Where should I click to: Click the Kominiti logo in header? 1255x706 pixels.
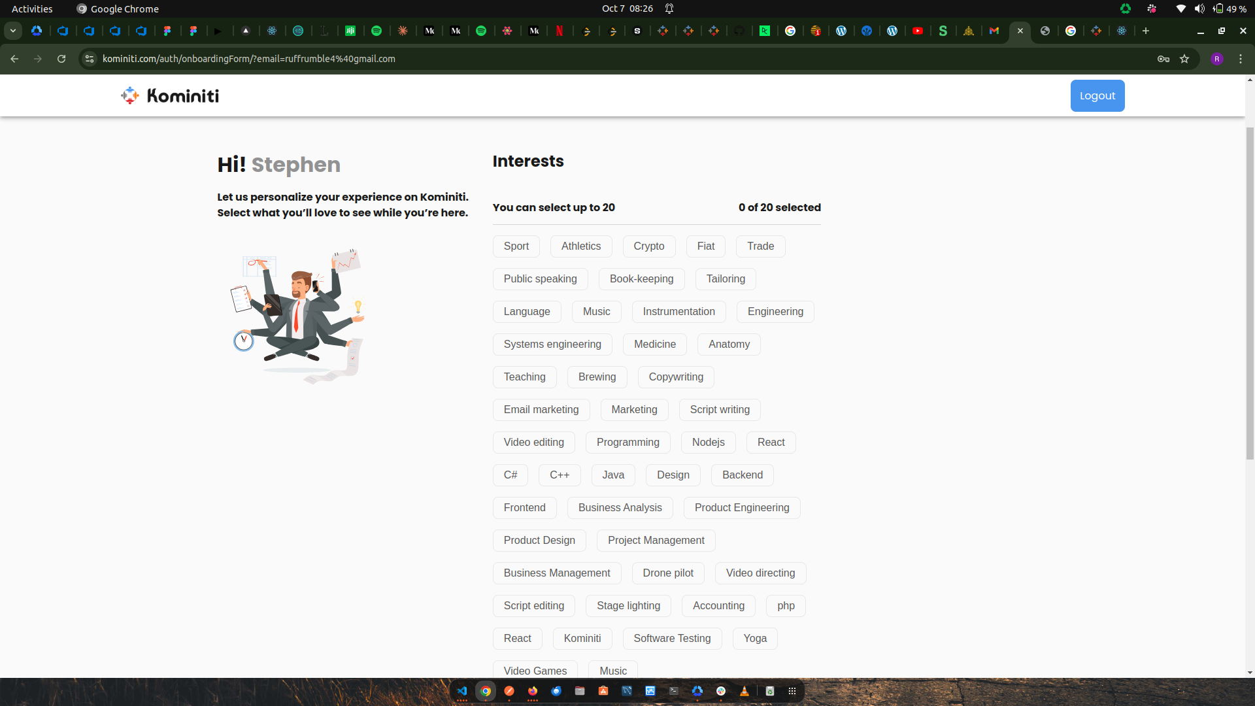[x=170, y=95]
